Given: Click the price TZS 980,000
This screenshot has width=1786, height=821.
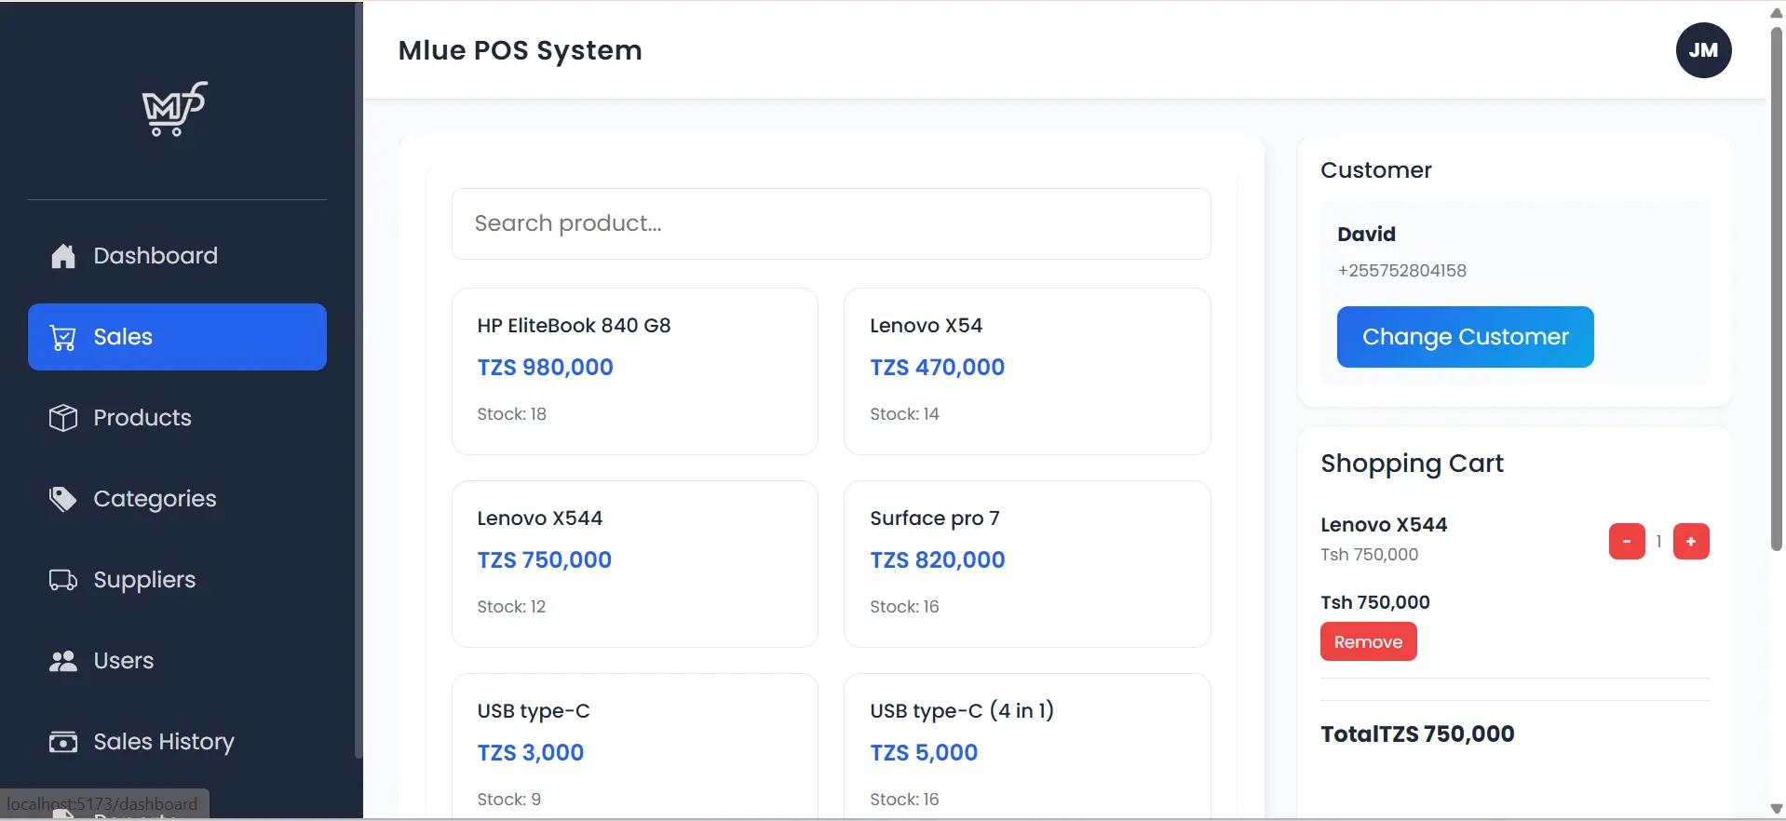Looking at the screenshot, I should click(545, 368).
